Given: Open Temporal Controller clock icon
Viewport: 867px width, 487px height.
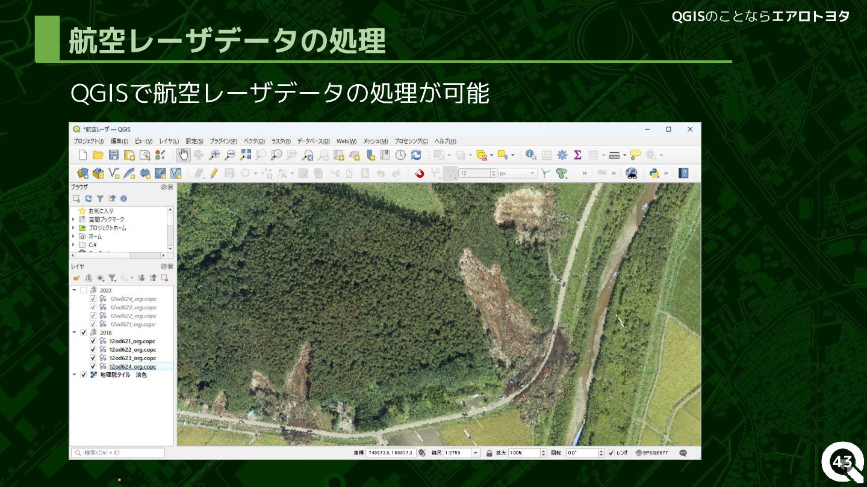Looking at the screenshot, I should click(x=400, y=155).
